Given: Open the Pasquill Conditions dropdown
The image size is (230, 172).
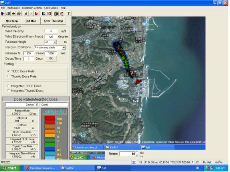Looking at the screenshot, I should (x=63, y=48).
